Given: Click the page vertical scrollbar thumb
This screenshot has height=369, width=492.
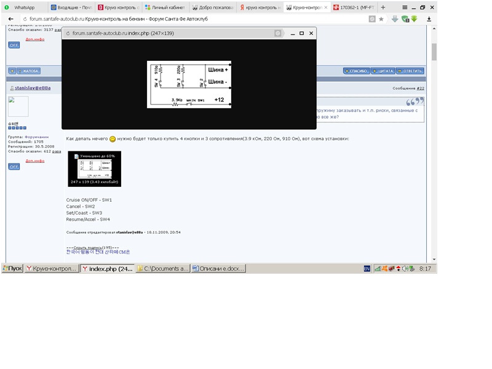Looking at the screenshot, I should (434, 52).
